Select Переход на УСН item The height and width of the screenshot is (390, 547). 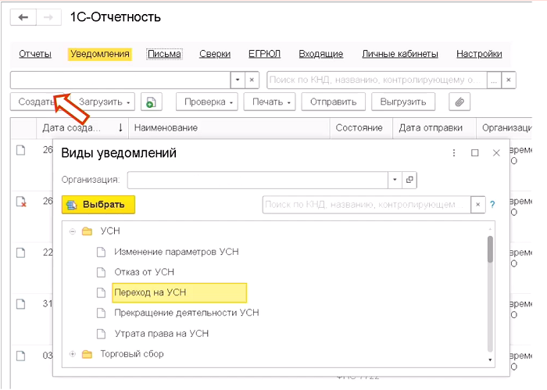coord(179,292)
